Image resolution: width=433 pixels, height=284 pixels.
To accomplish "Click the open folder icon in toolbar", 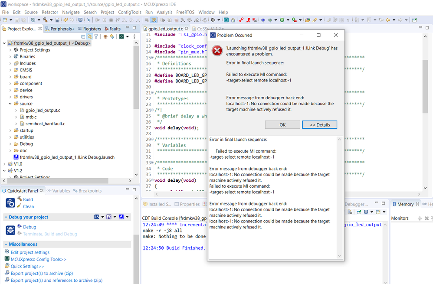I will [x=307, y=20].
